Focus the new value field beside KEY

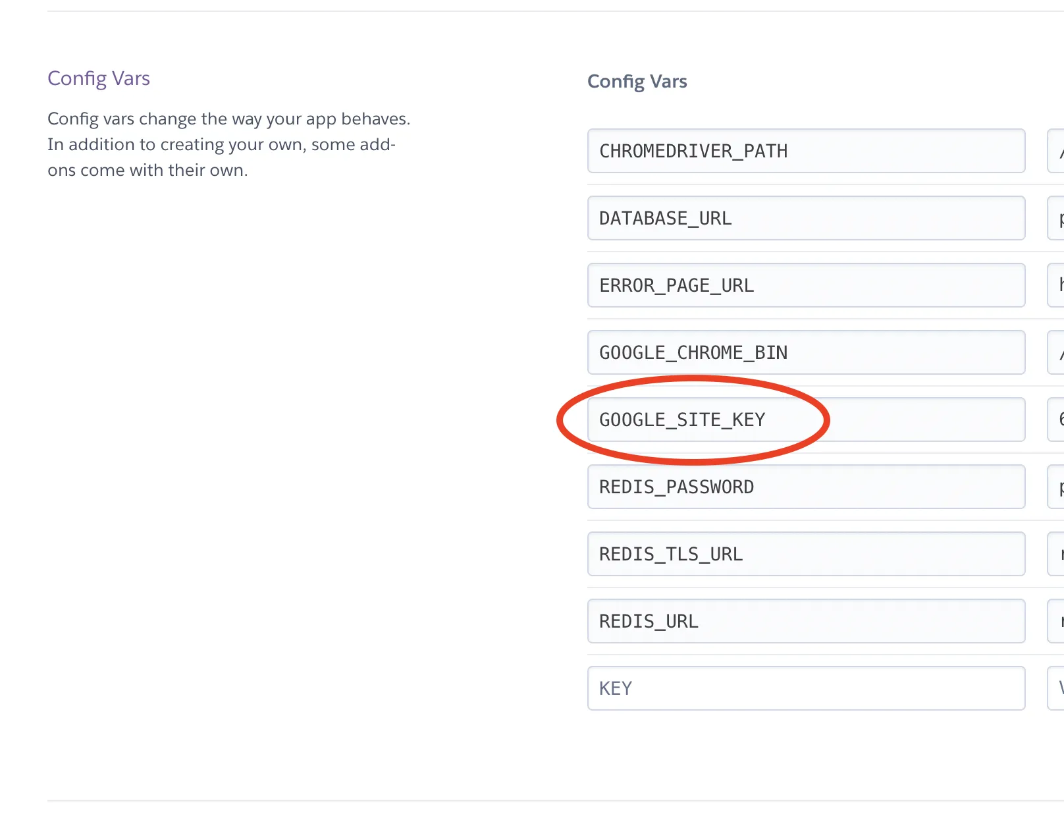pyautogui.click(x=1057, y=688)
